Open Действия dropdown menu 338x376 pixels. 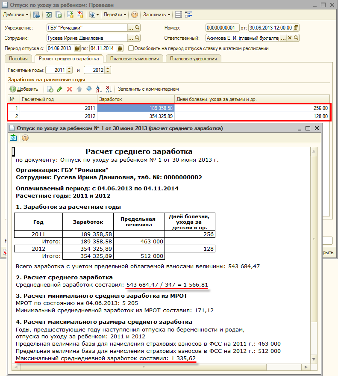tap(15, 15)
